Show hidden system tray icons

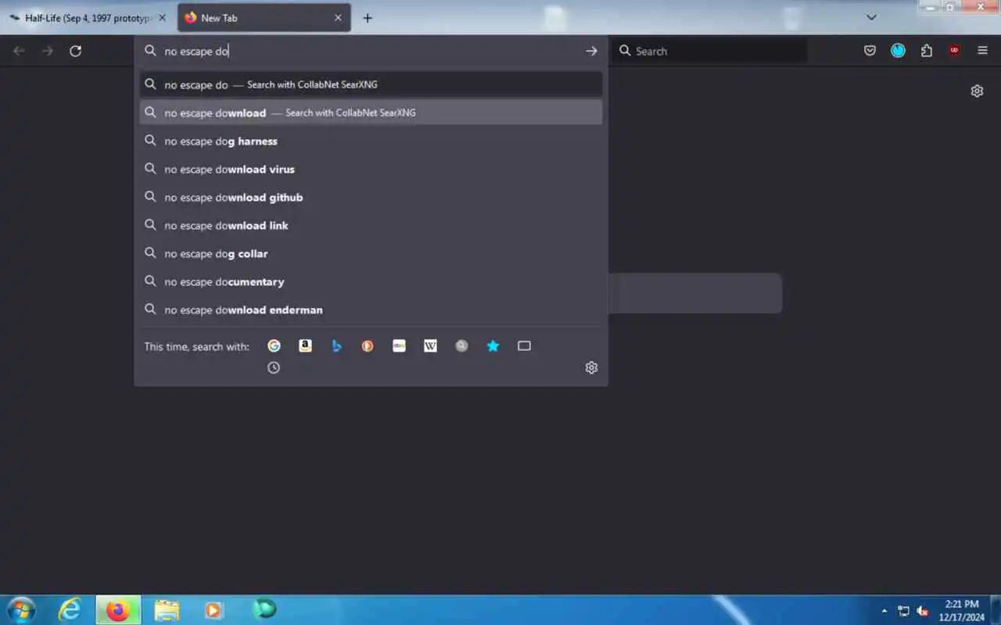[x=884, y=611]
